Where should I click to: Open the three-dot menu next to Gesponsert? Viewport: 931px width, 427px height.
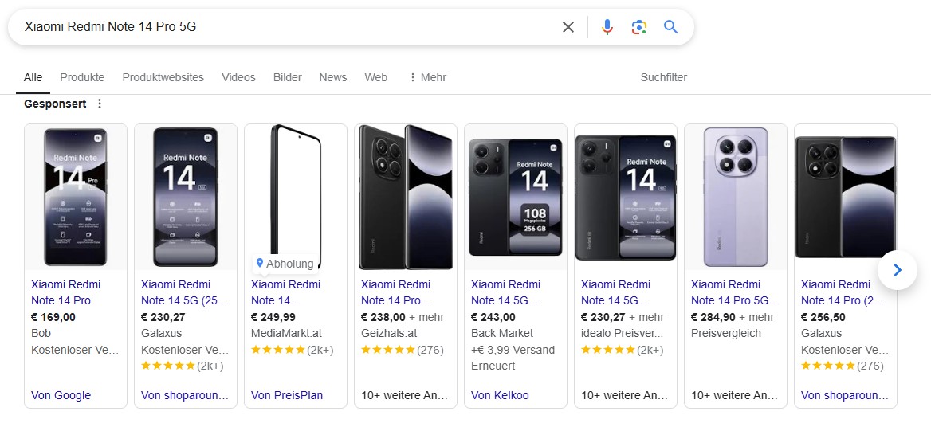pos(100,104)
